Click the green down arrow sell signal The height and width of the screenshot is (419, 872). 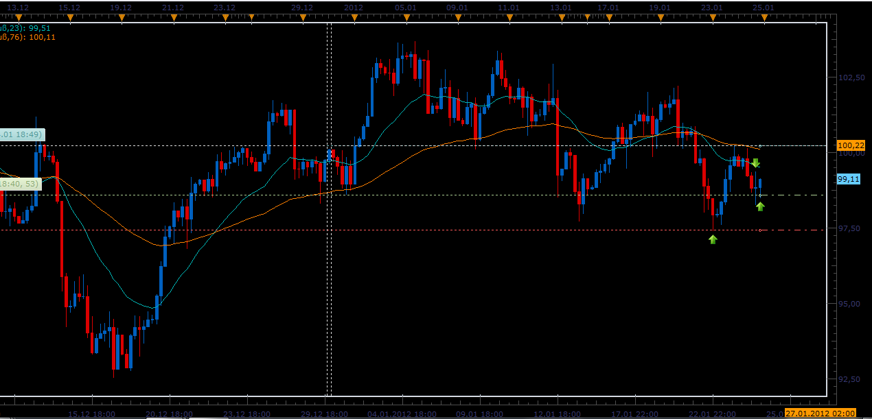(755, 163)
